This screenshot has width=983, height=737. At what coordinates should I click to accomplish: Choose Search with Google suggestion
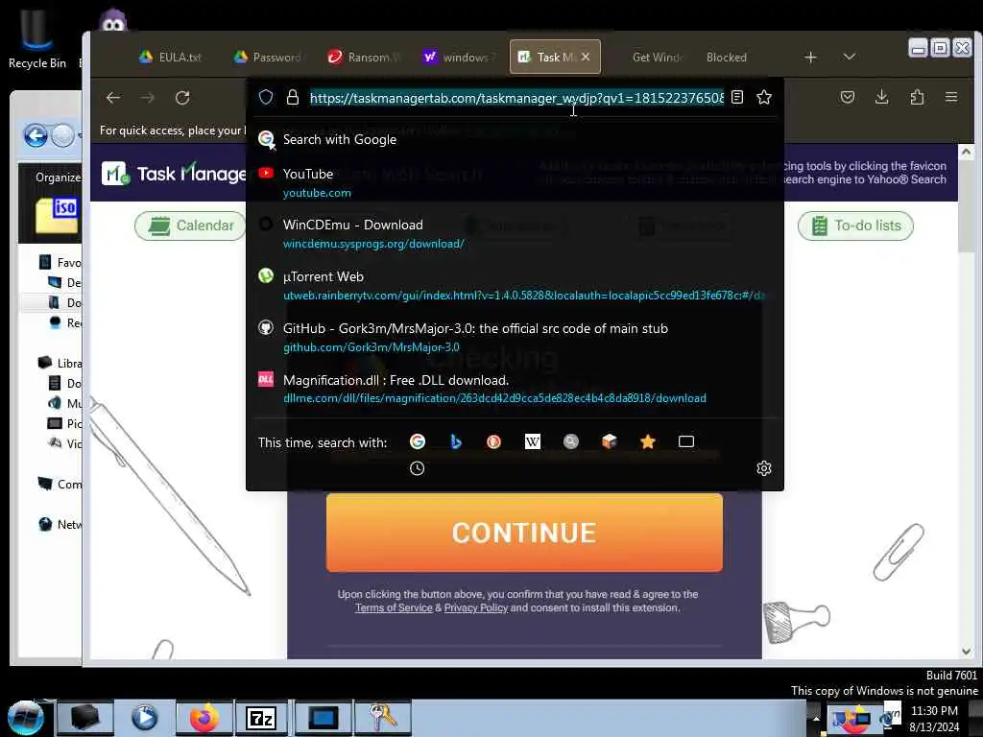[x=515, y=139]
